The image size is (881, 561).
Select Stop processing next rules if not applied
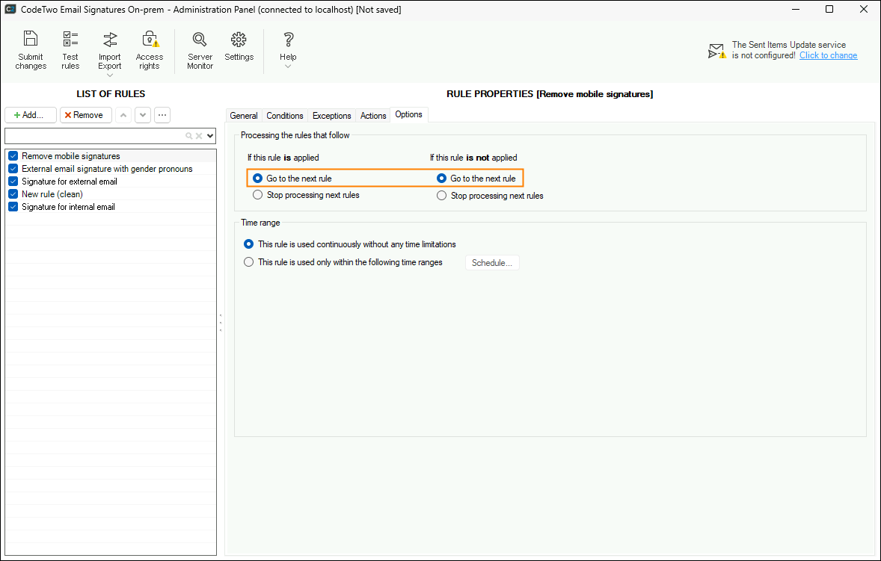tap(442, 195)
